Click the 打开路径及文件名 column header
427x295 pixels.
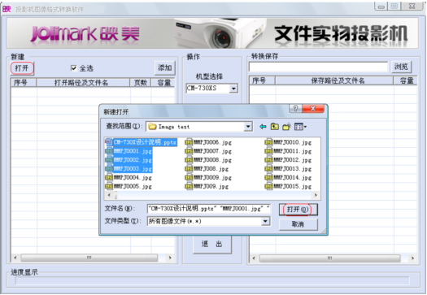(x=83, y=82)
